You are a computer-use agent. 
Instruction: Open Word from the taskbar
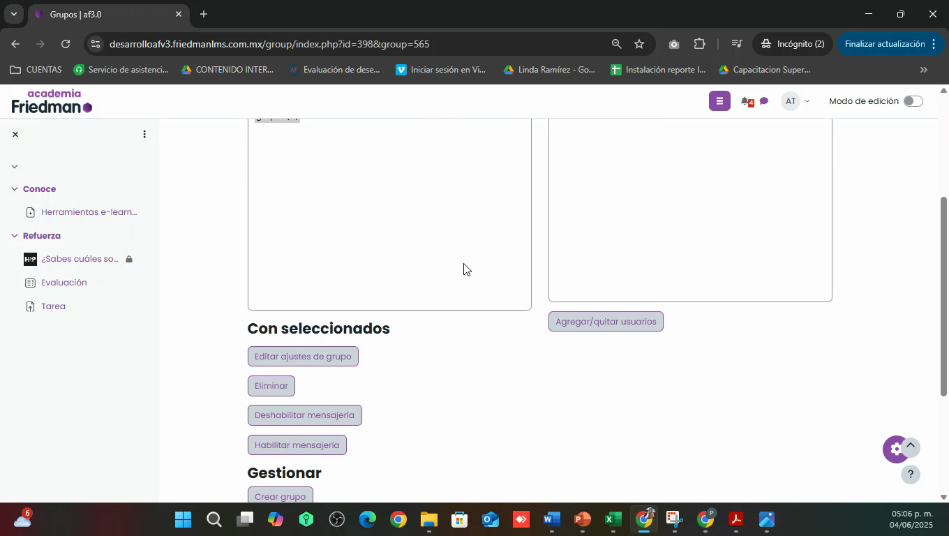(551, 519)
